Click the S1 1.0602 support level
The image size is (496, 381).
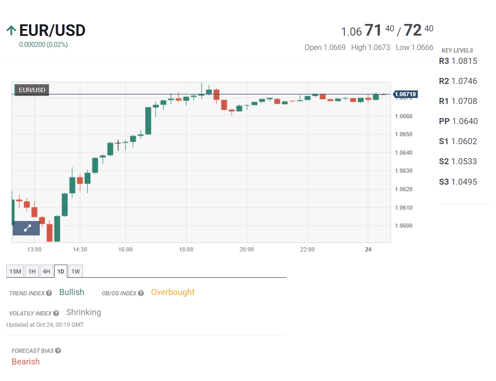[x=458, y=141]
